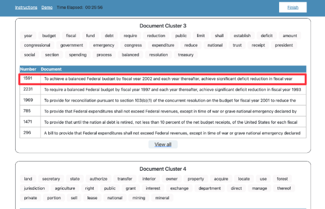Screen dimensions: 325x209
Task: Click the 'national' chip in Cluster 4
Action: pyautogui.click(x=115, y=197)
